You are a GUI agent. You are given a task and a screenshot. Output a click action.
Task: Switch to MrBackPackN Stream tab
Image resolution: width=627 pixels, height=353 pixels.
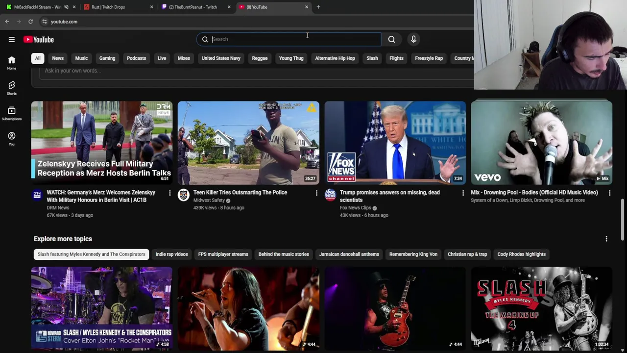coord(37,7)
